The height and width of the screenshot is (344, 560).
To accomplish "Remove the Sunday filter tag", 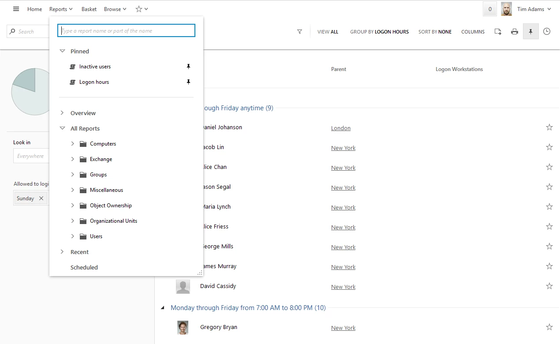I will coord(41,198).
